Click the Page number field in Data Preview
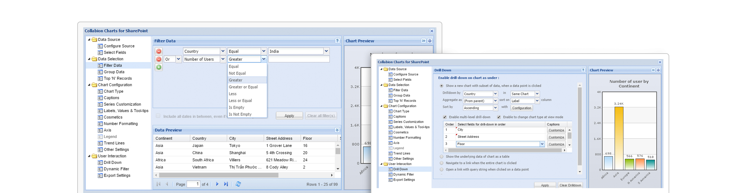This screenshot has height=193, width=741. tap(193, 184)
